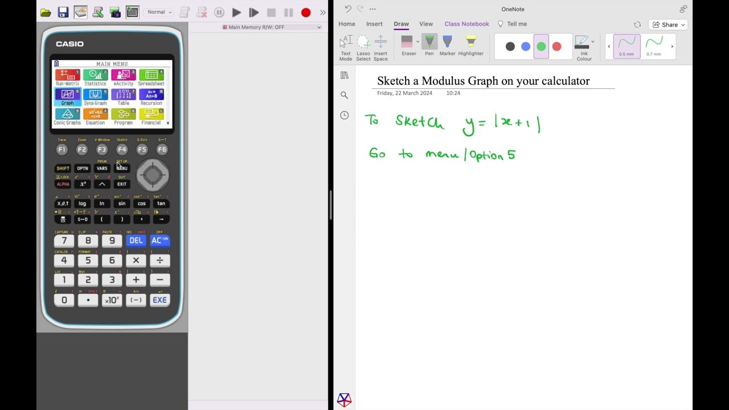Open Run-Matrix mode on the calculator screen

67,77
